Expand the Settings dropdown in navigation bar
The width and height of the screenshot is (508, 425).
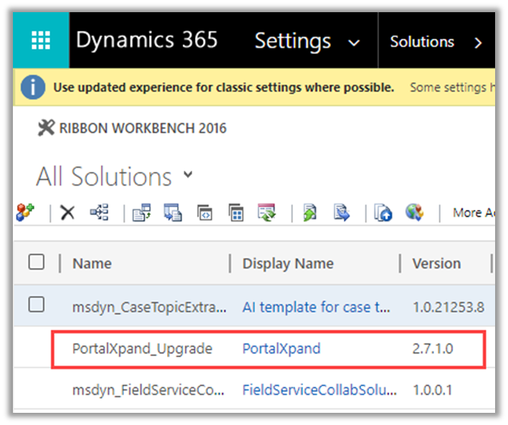pos(353,43)
